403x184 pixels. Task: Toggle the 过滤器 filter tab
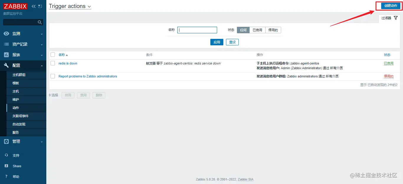click(x=389, y=18)
